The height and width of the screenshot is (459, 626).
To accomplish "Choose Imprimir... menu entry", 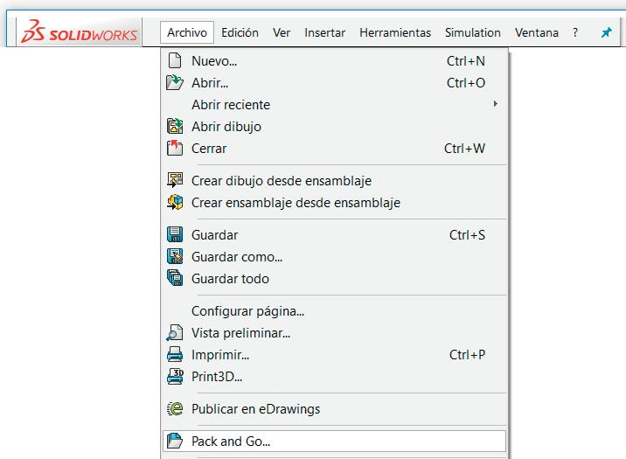I will pyautogui.click(x=335, y=354).
